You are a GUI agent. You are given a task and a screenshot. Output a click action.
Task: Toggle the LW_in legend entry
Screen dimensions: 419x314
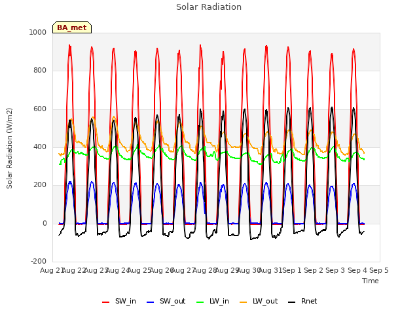(x=213, y=301)
